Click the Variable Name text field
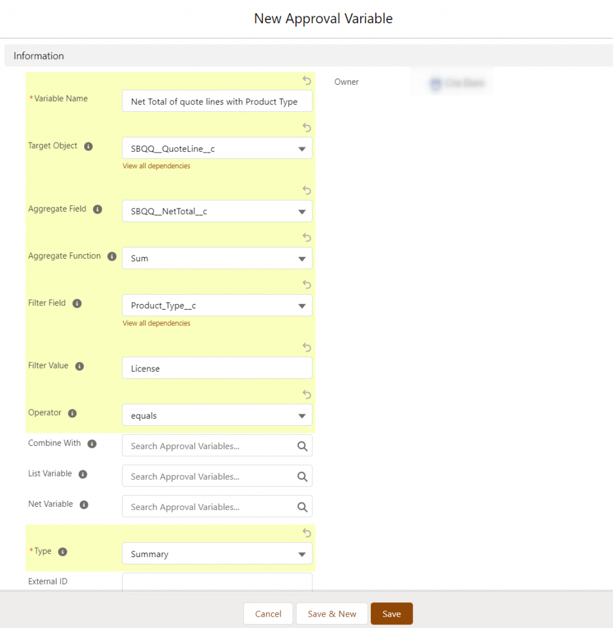The image size is (613, 628). (x=217, y=101)
